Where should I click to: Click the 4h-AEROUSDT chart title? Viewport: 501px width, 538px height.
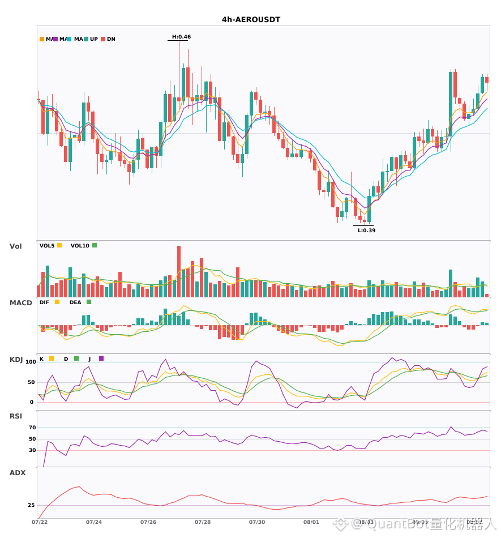pyautogui.click(x=251, y=20)
